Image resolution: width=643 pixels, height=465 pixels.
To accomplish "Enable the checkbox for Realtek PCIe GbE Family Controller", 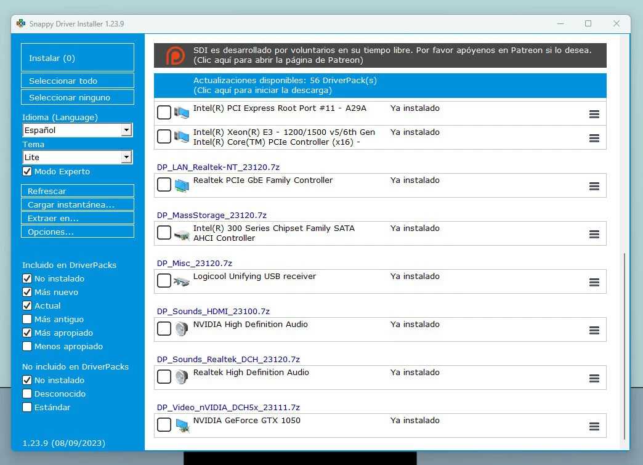I will [164, 185].
